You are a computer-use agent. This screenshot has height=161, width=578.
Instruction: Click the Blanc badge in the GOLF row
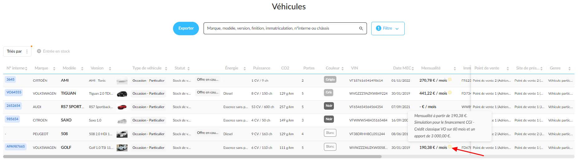click(330, 147)
